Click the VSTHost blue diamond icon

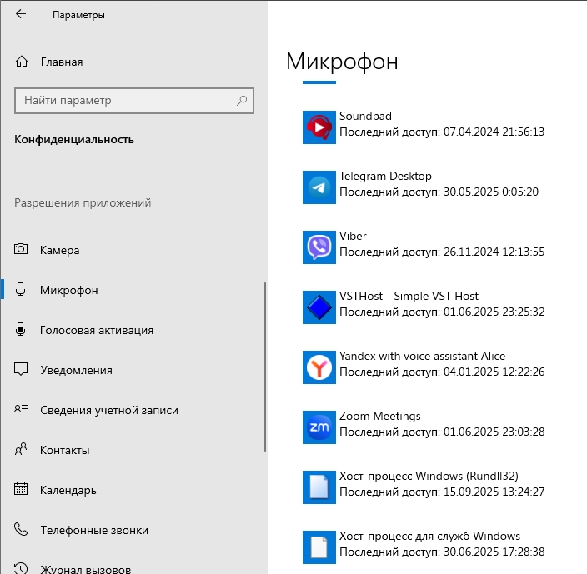click(x=319, y=307)
